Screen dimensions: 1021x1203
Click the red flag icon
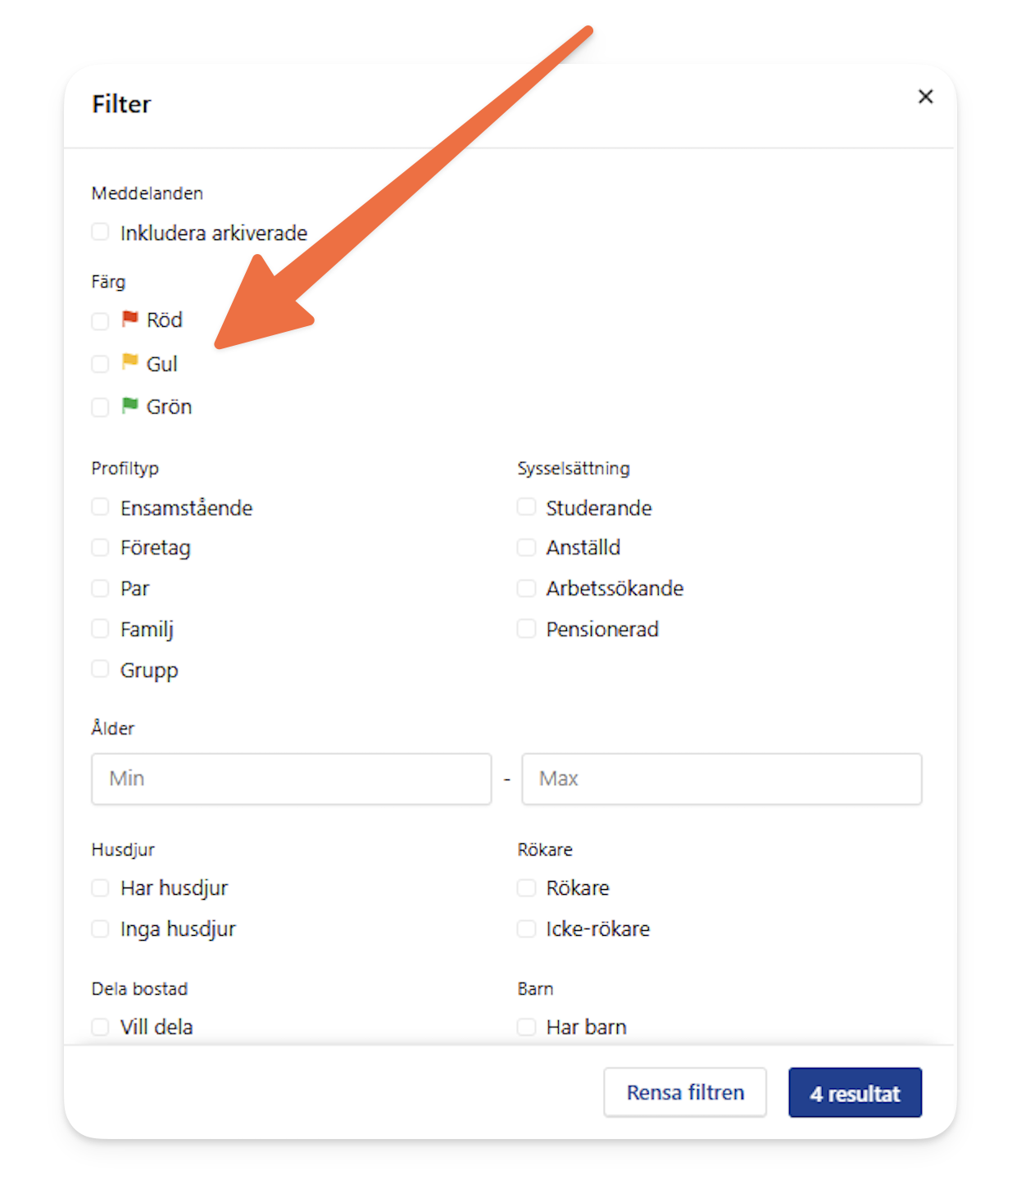pos(129,319)
